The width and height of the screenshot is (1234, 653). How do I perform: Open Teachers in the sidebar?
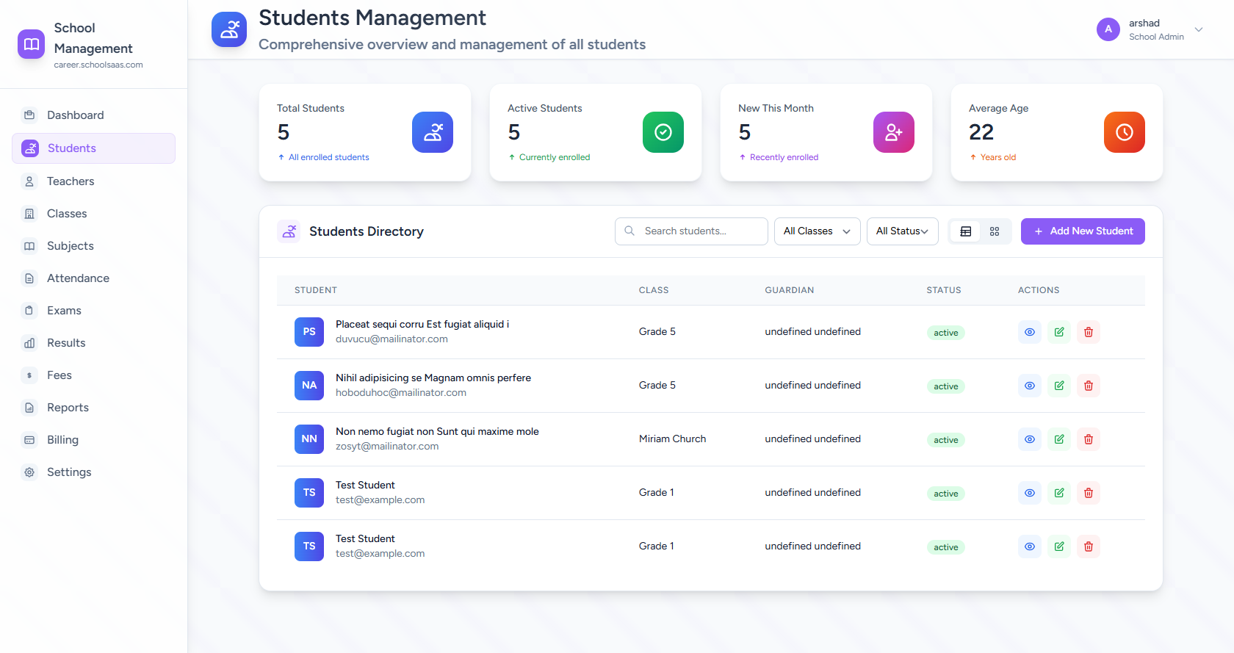71,181
